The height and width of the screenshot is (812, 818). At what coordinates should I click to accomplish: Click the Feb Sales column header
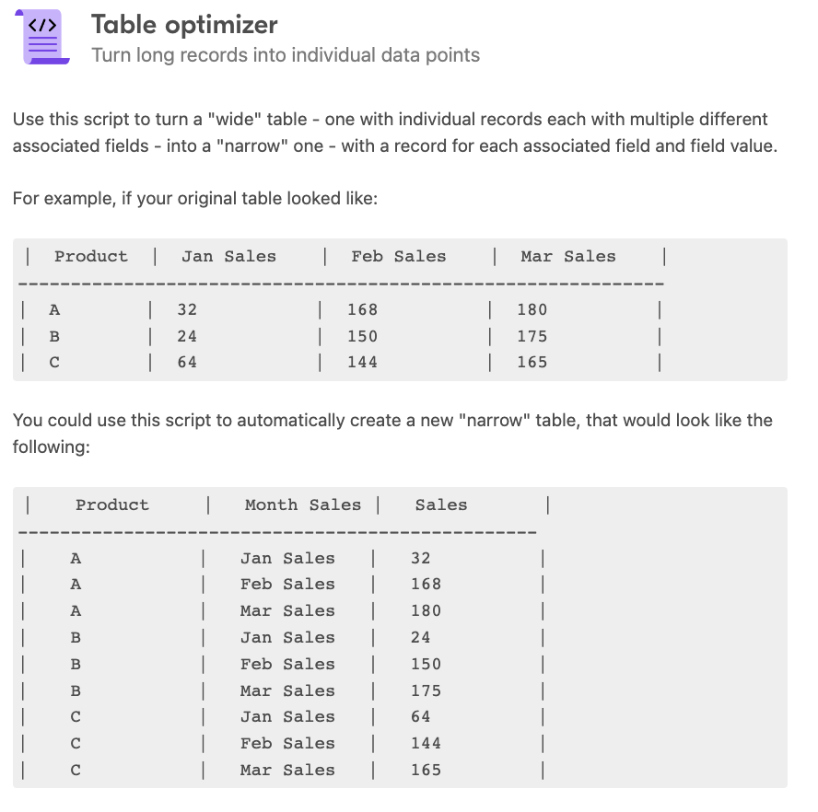tap(399, 256)
